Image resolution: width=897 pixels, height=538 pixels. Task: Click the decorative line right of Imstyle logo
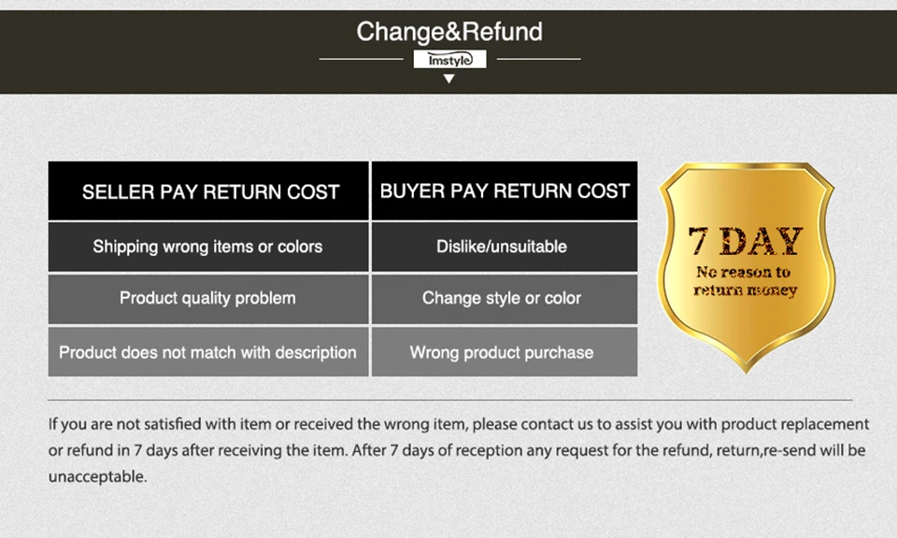pyautogui.click(x=538, y=59)
